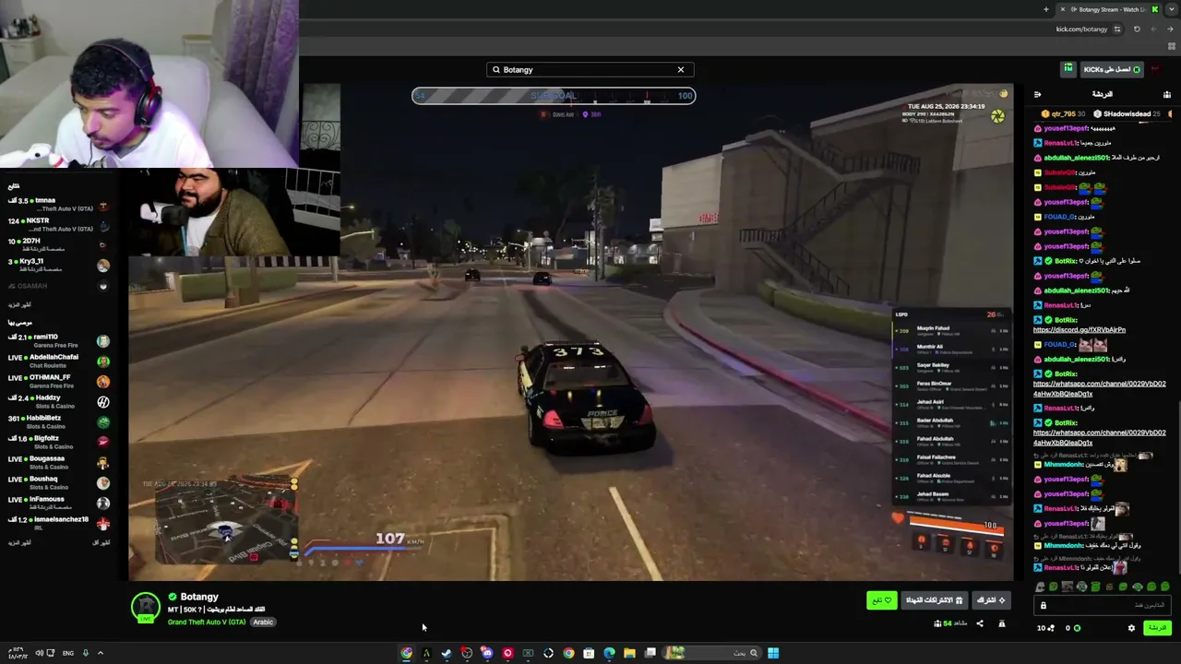Image resolution: width=1181 pixels, height=664 pixels.
Task: Open Bougassaa channel in sidebar
Action: pos(57,463)
